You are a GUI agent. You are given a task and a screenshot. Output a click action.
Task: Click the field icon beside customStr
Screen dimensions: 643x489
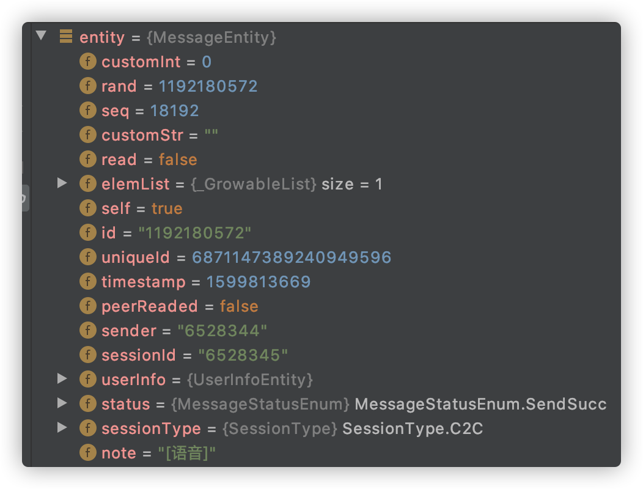point(88,134)
